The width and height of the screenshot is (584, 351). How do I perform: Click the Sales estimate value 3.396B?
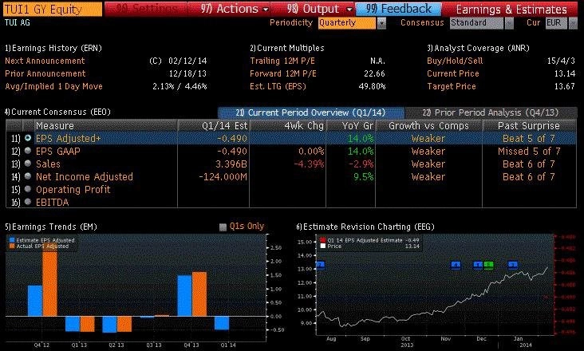pyautogui.click(x=231, y=164)
